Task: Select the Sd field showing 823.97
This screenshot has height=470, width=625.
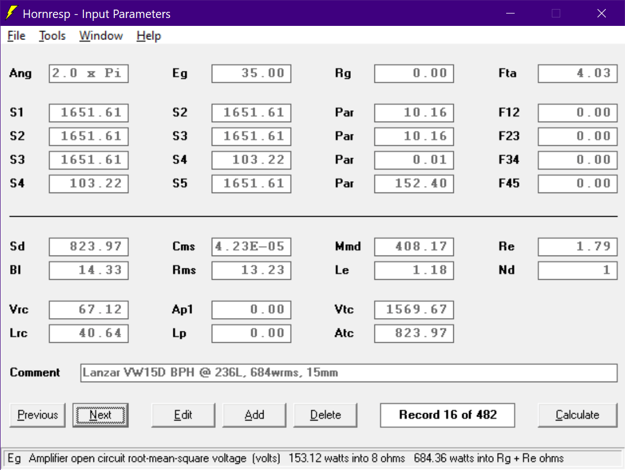Action: coord(88,247)
